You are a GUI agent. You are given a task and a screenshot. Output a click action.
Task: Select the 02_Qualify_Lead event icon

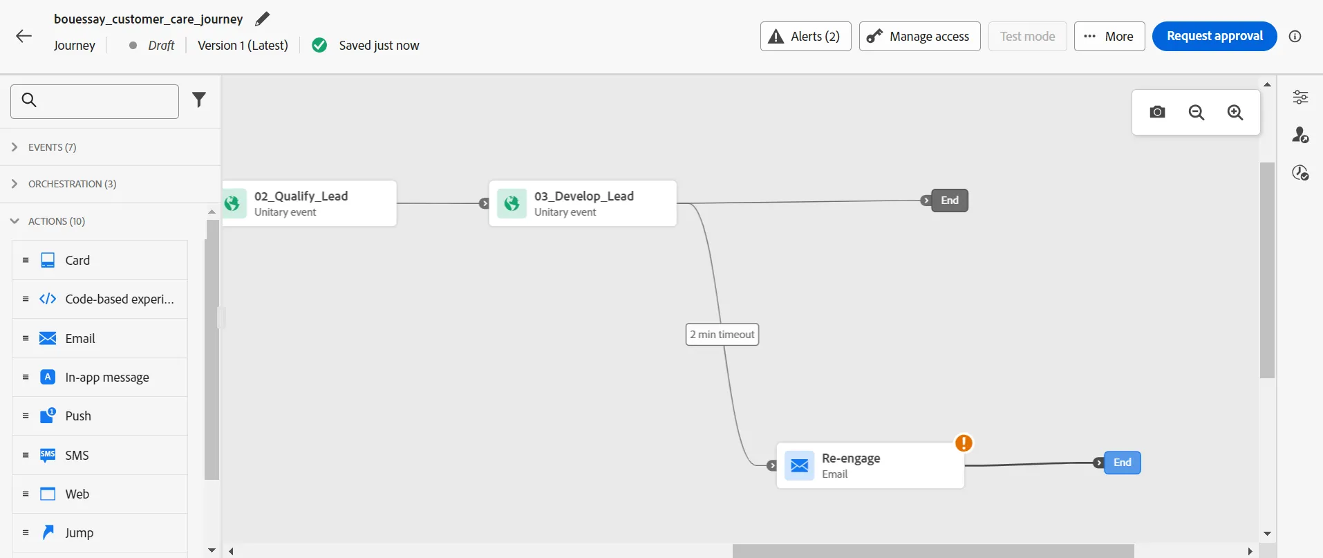(233, 203)
